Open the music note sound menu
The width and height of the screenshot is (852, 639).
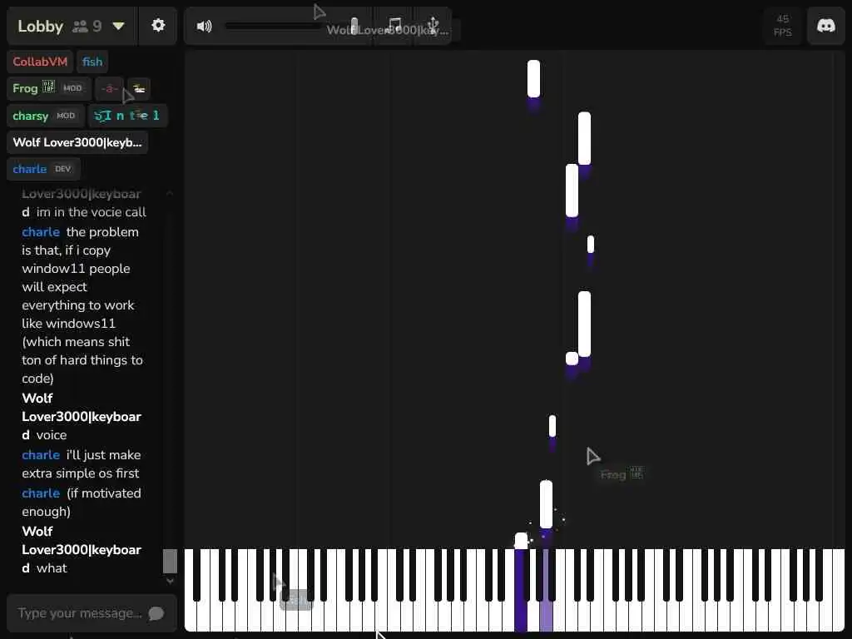point(394,26)
